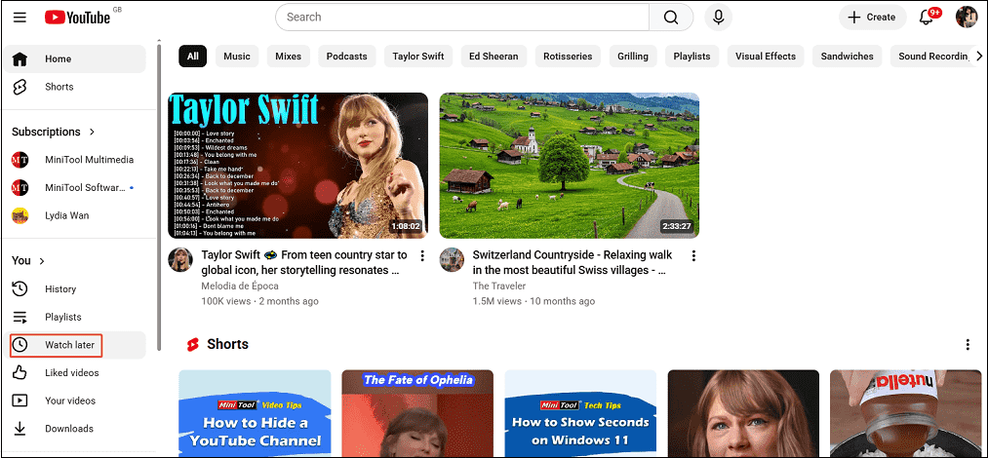Click the YouTube logo
Image resolution: width=988 pixels, height=458 pixels.
click(x=78, y=17)
